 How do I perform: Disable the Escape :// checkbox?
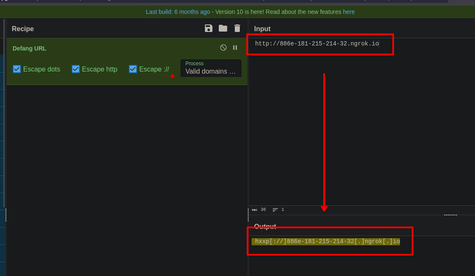133,69
